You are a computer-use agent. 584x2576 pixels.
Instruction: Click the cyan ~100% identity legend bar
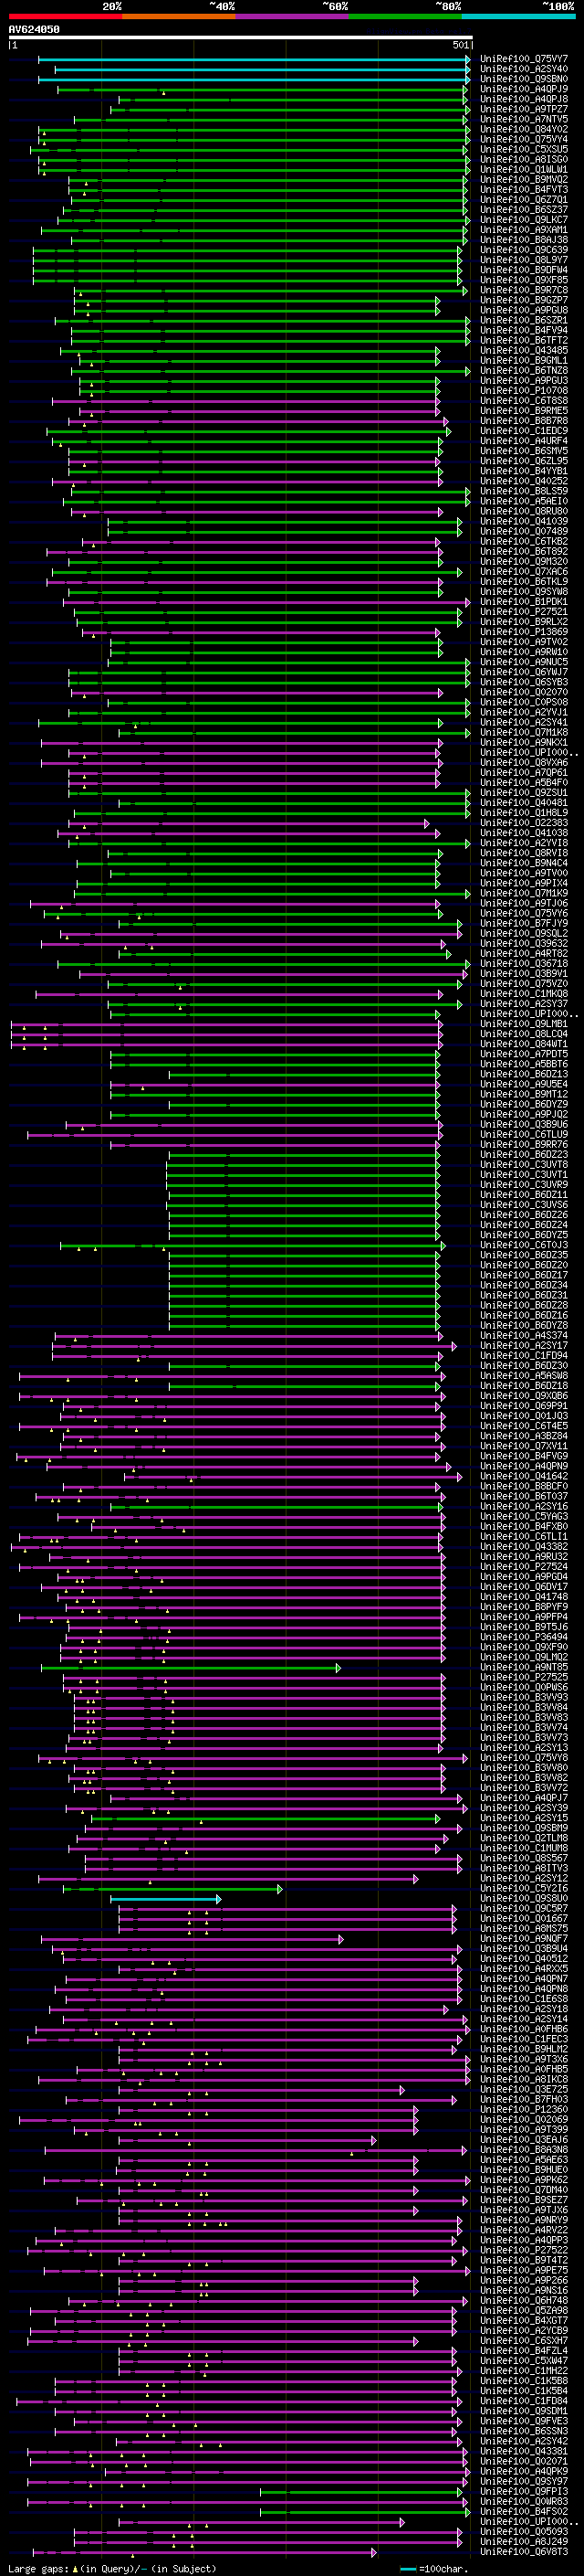coord(518,16)
